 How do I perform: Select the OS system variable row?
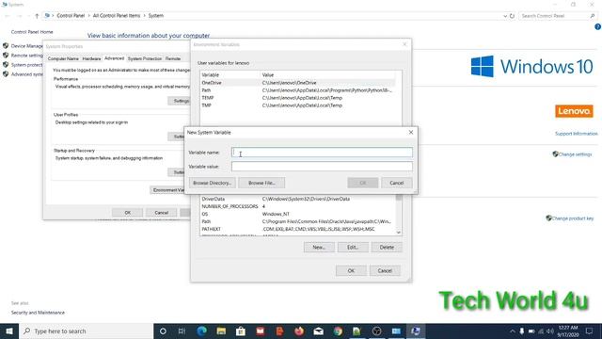297,214
